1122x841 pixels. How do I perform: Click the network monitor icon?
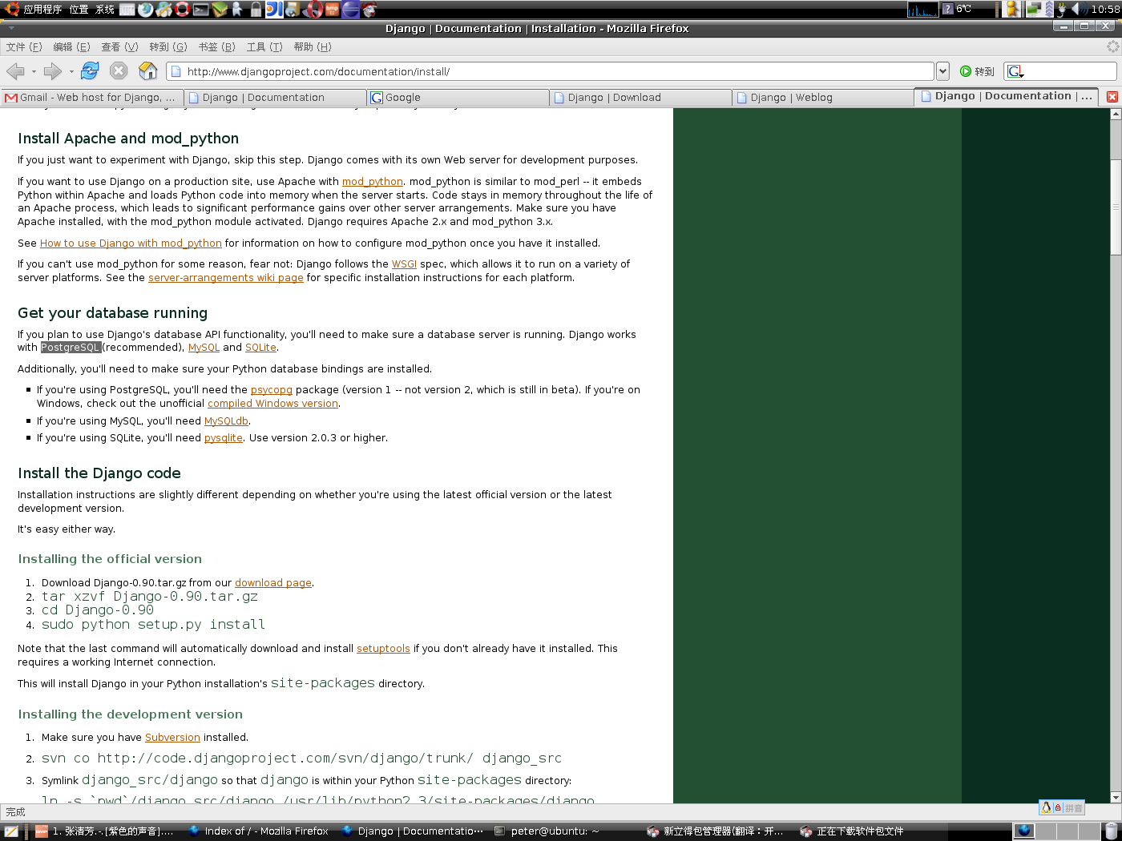point(1034,10)
